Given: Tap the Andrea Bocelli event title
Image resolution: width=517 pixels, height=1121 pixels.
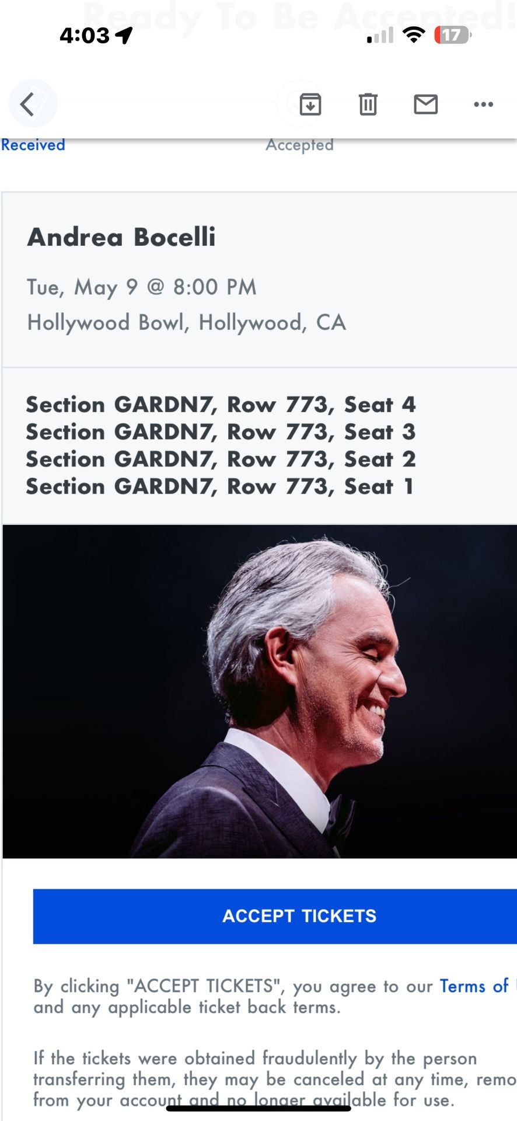Looking at the screenshot, I should (x=121, y=237).
